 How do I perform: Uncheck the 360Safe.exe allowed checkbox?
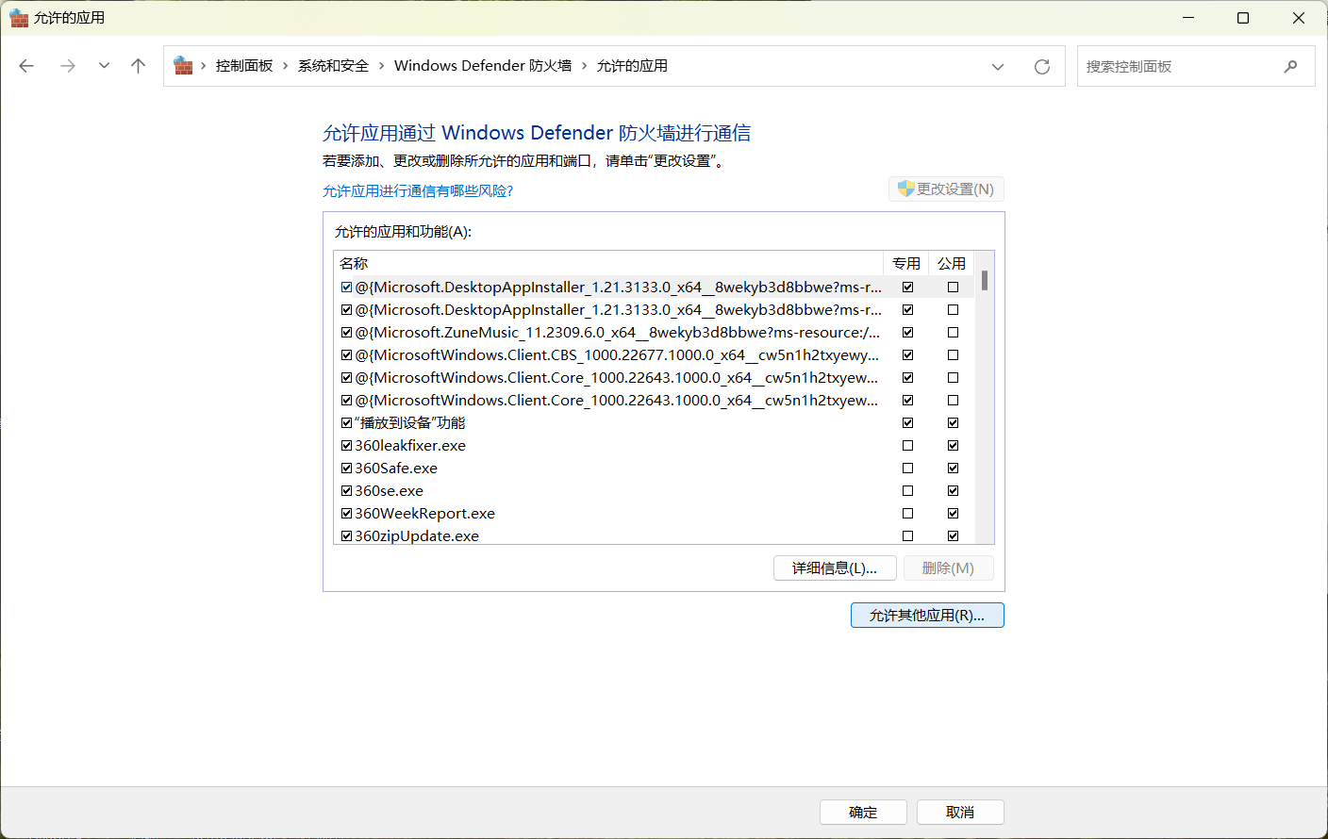coord(347,468)
